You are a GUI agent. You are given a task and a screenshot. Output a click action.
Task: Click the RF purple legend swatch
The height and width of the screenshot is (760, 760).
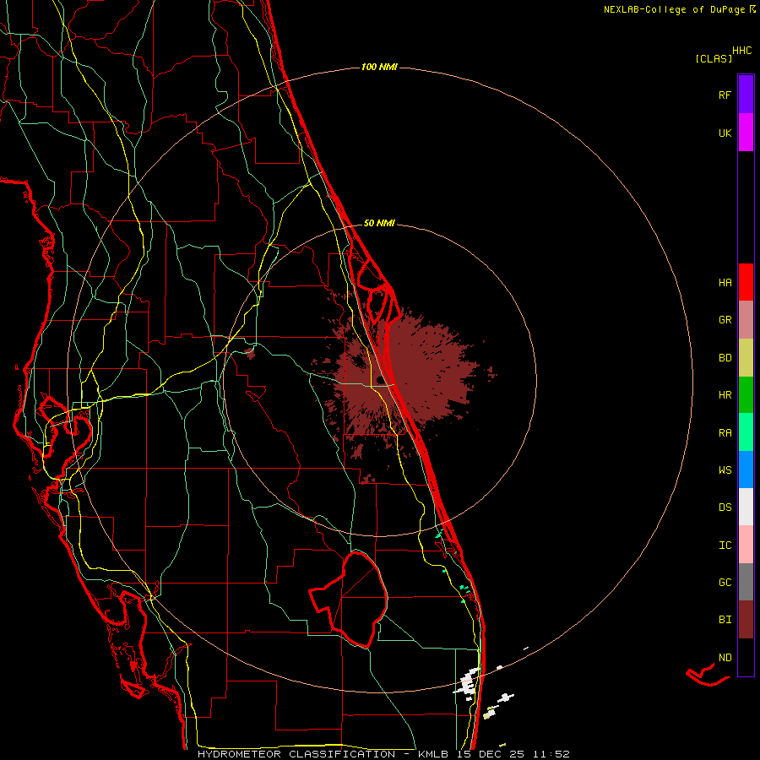[746, 95]
